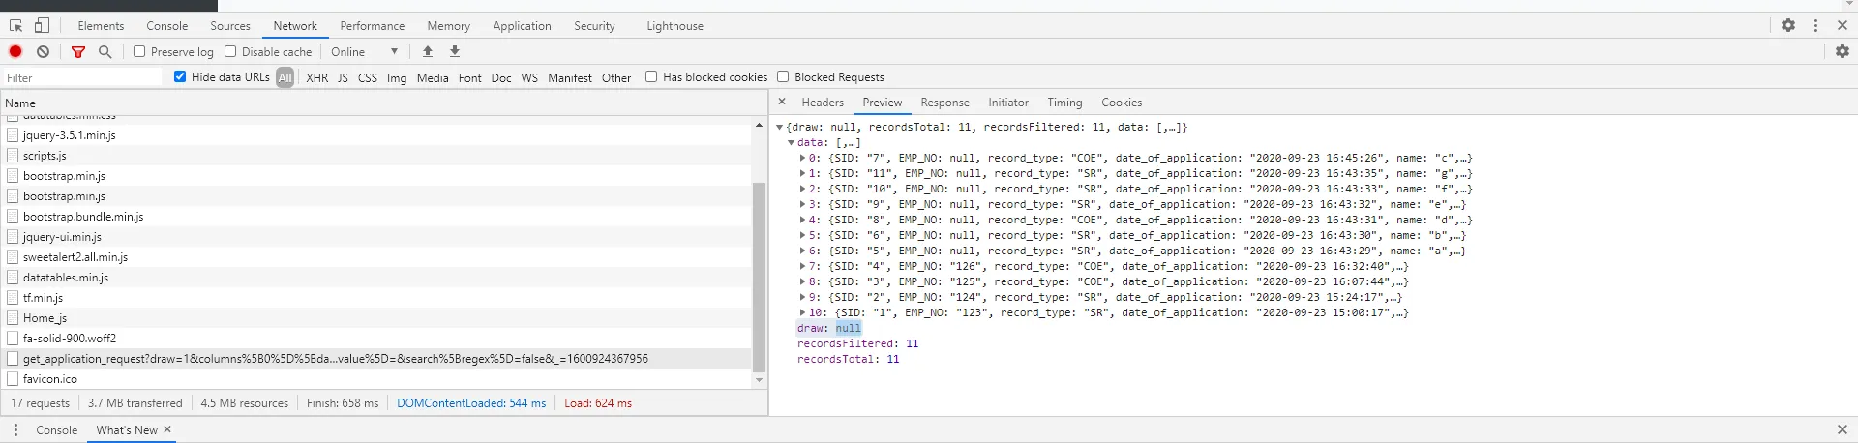Open the Lighthouse tab
The width and height of the screenshot is (1858, 443).
675,26
